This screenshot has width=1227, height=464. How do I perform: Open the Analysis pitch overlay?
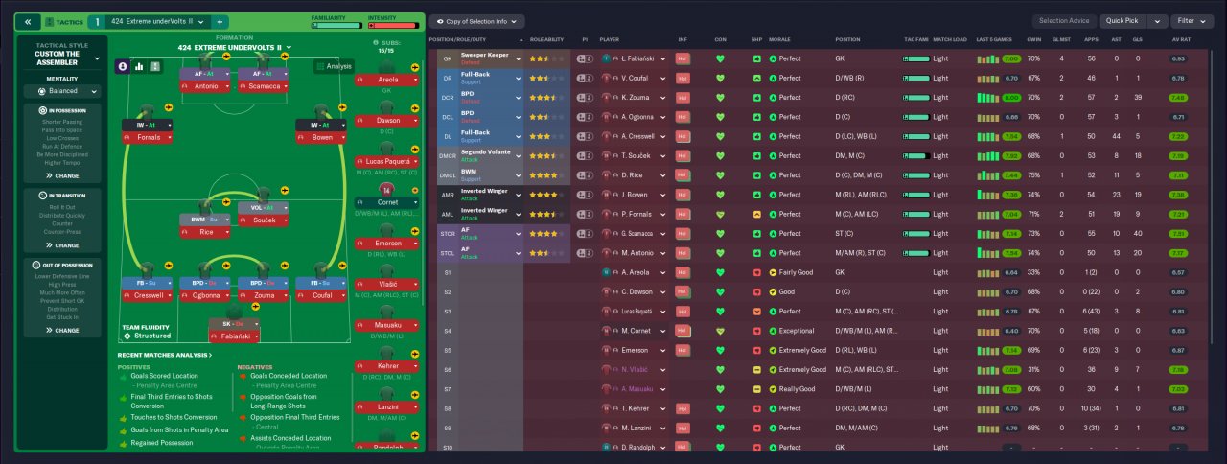tap(333, 66)
